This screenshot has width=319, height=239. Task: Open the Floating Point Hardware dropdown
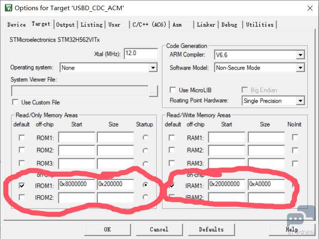click(300, 101)
